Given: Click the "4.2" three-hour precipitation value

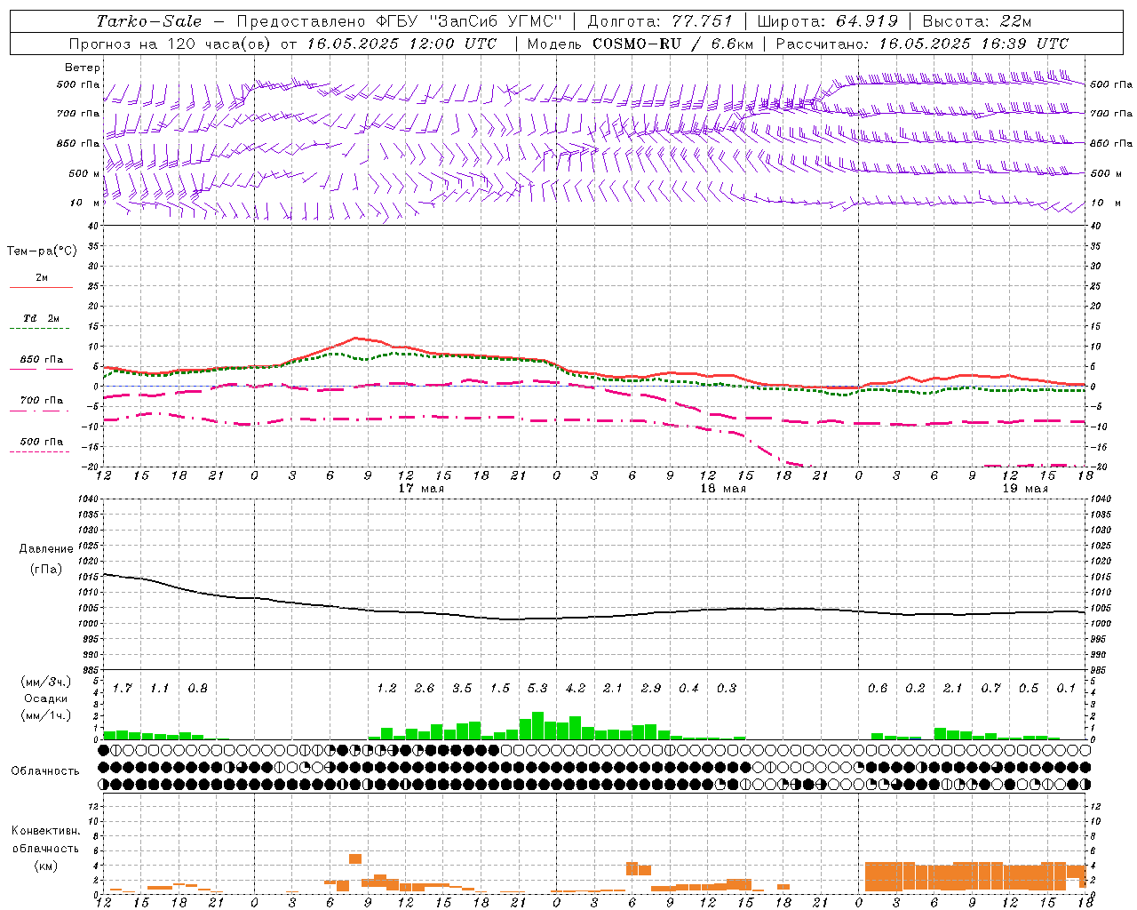Looking at the screenshot, I should coord(576,689).
